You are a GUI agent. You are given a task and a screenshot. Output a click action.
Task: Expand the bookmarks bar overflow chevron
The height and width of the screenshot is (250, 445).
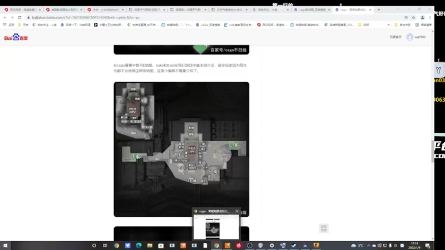388,25
